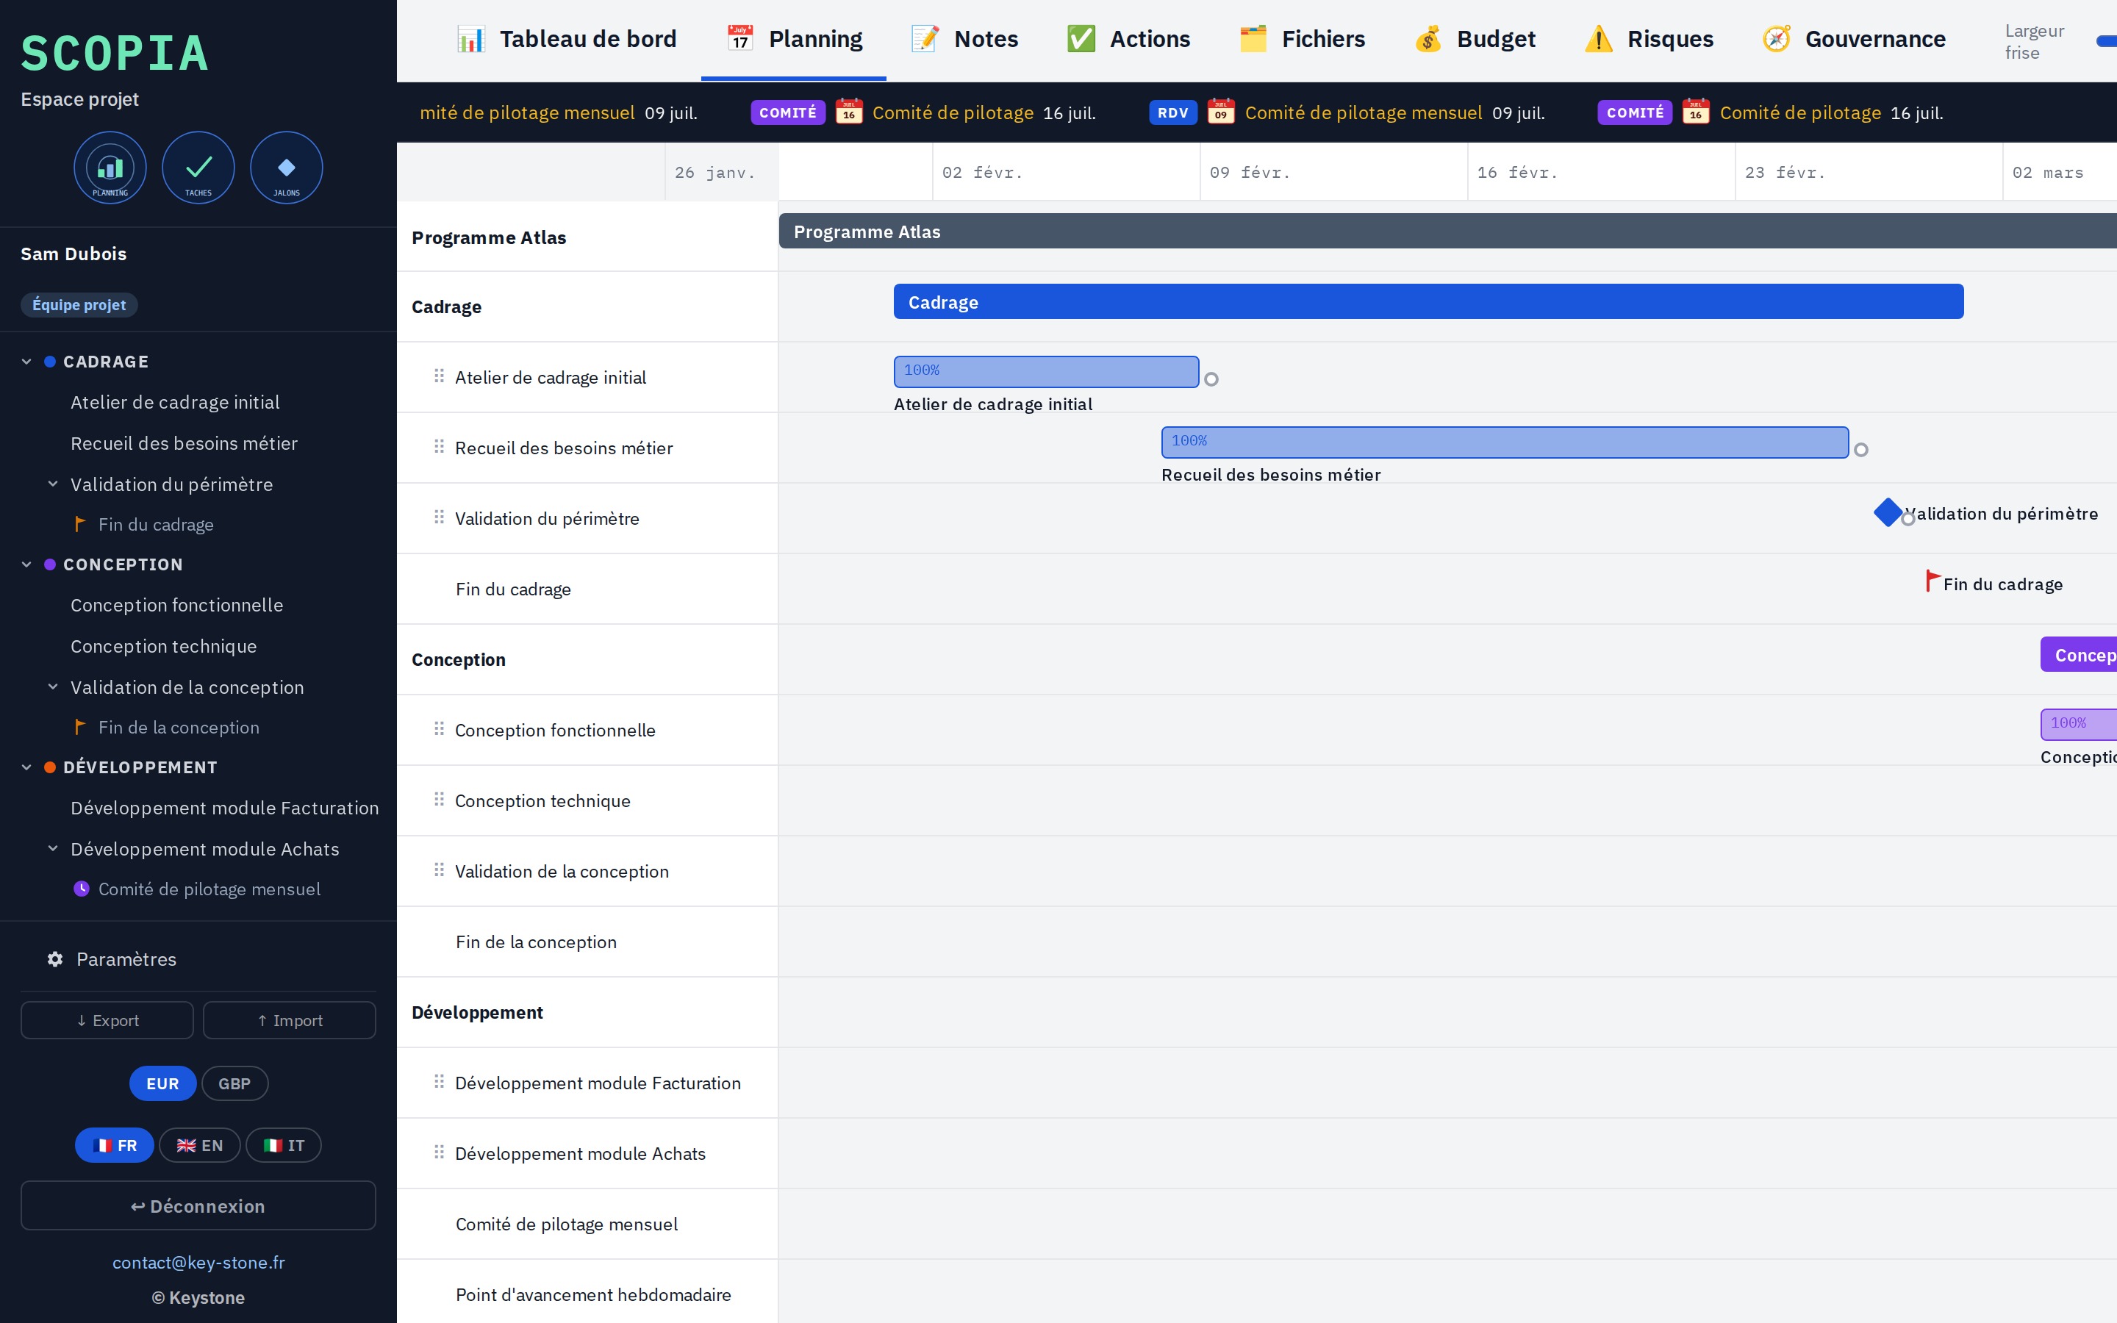Select Recueil des besoins métier in sidebar tree
This screenshot has width=2117, height=1323.
coord(184,442)
